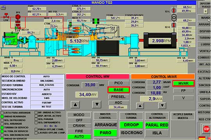
Task: Open the LUBRIC screen from side menu
Action: coord(204,44)
